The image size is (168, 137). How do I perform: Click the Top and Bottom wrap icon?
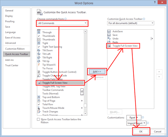tap(39, 97)
